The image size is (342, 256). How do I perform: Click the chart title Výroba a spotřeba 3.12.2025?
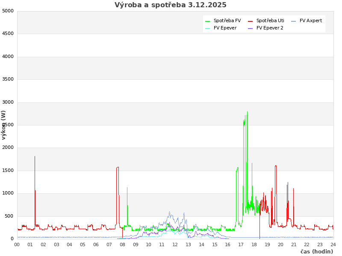pos(171,5)
